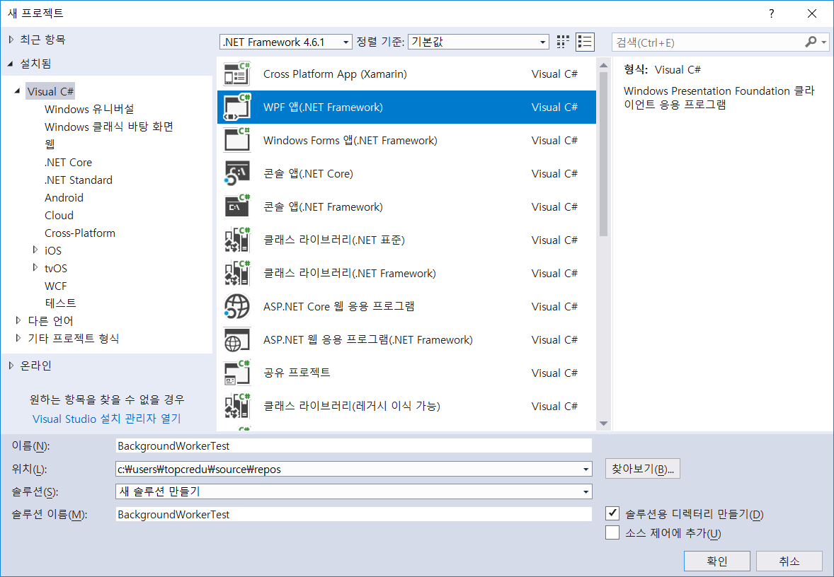Click the 취소 button
Image resolution: width=834 pixels, height=577 pixels.
click(789, 561)
